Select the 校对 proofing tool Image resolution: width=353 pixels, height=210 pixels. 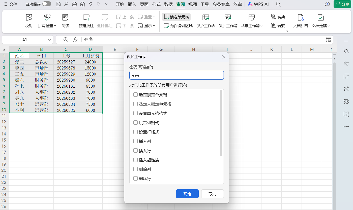click(x=29, y=21)
